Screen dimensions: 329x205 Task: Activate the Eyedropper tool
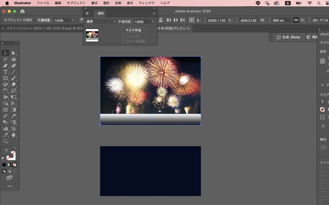pyautogui.click(x=13, y=116)
